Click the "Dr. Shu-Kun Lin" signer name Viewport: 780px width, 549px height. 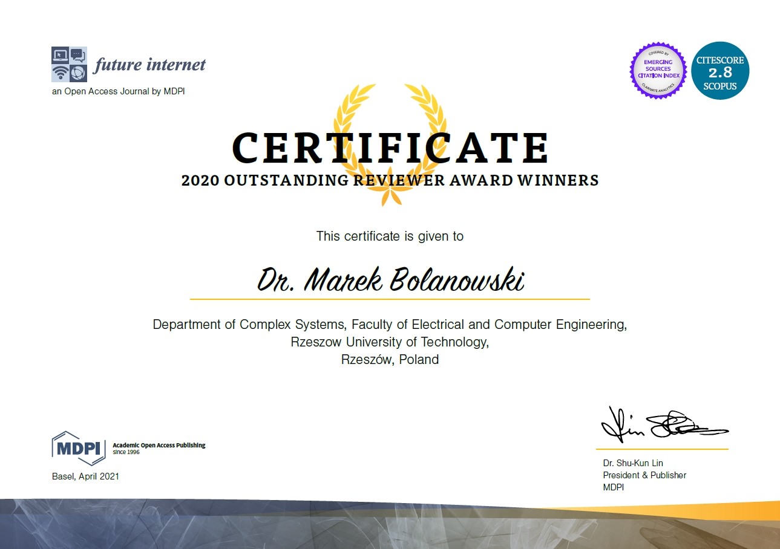coord(633,463)
